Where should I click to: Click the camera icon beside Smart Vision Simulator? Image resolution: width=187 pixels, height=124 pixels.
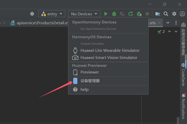point(75,58)
